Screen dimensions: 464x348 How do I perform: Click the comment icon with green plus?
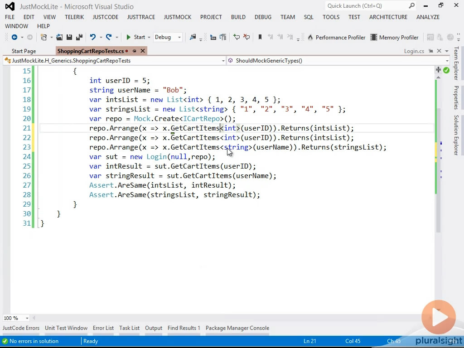tap(237, 37)
